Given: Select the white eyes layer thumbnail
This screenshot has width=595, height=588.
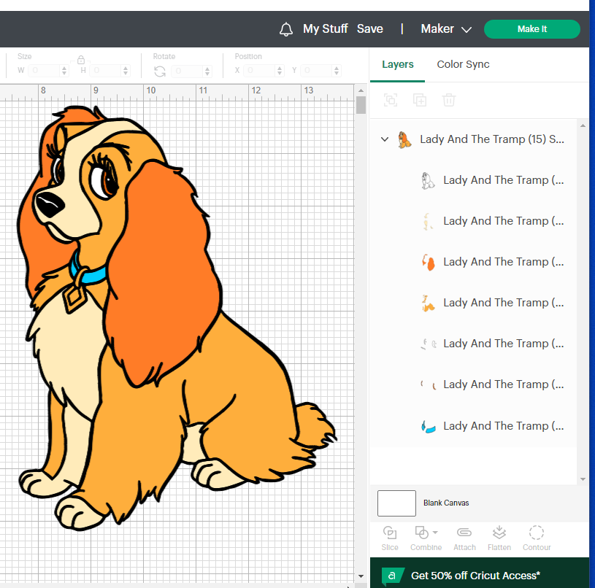Looking at the screenshot, I should click(428, 344).
